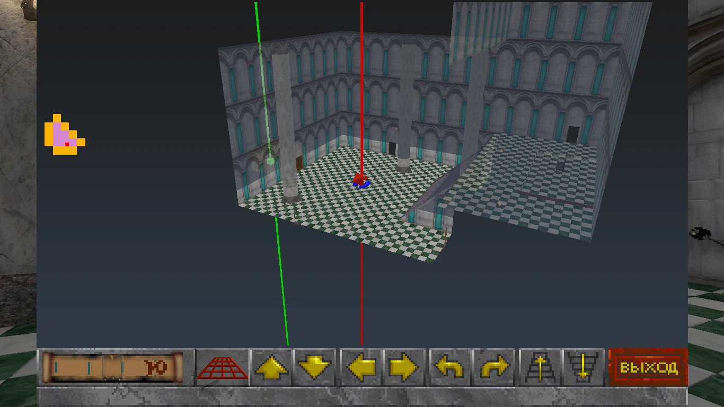The image size is (724, 407).
Task: Click the staircase down-arrow level icon
Action: click(583, 367)
